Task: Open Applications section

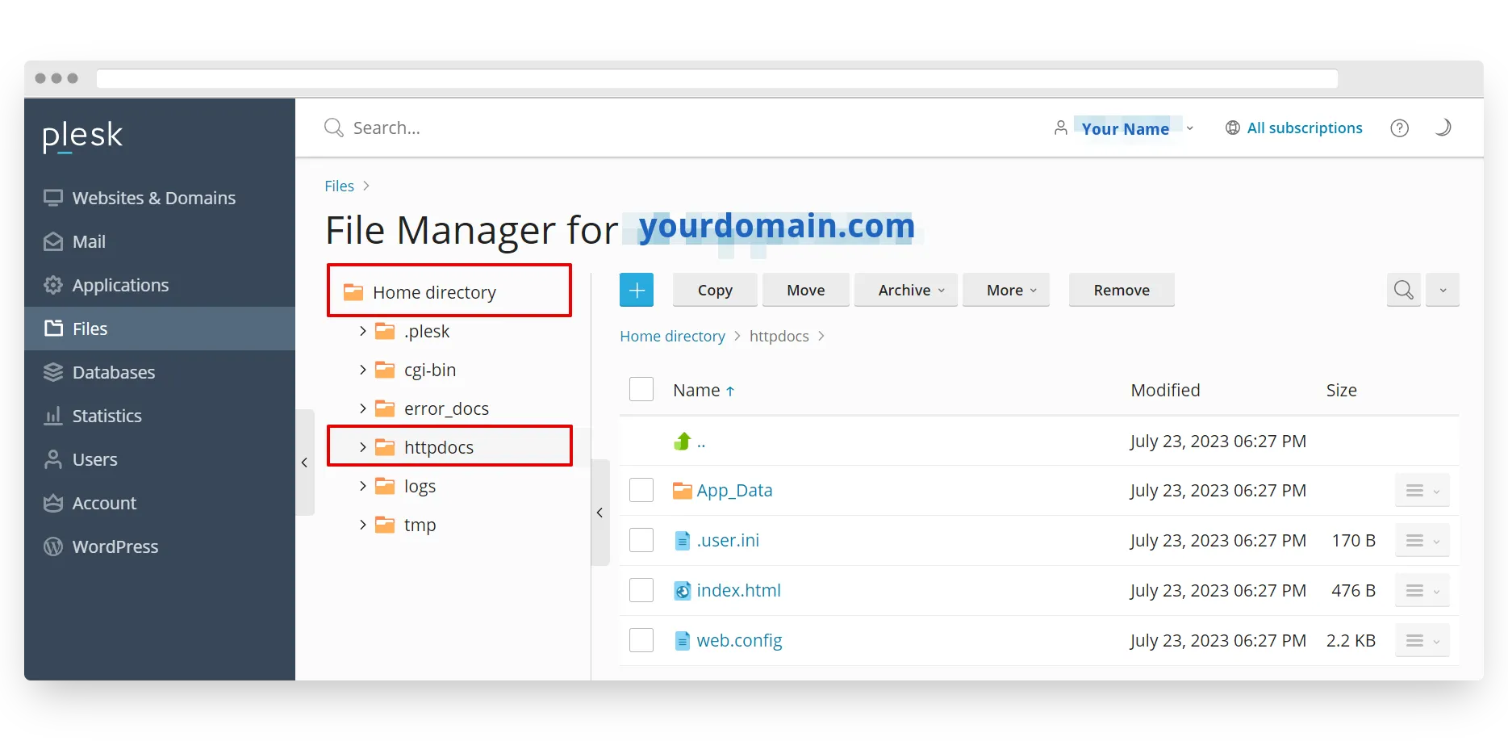Action: tap(160, 285)
